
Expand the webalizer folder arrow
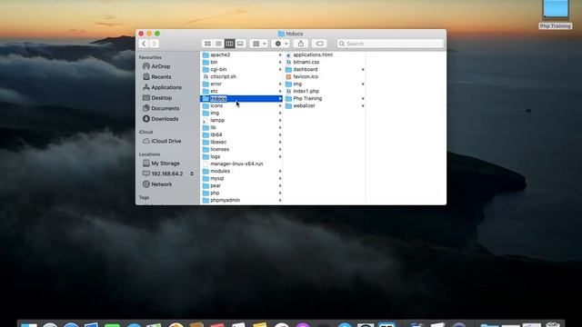[363, 105]
